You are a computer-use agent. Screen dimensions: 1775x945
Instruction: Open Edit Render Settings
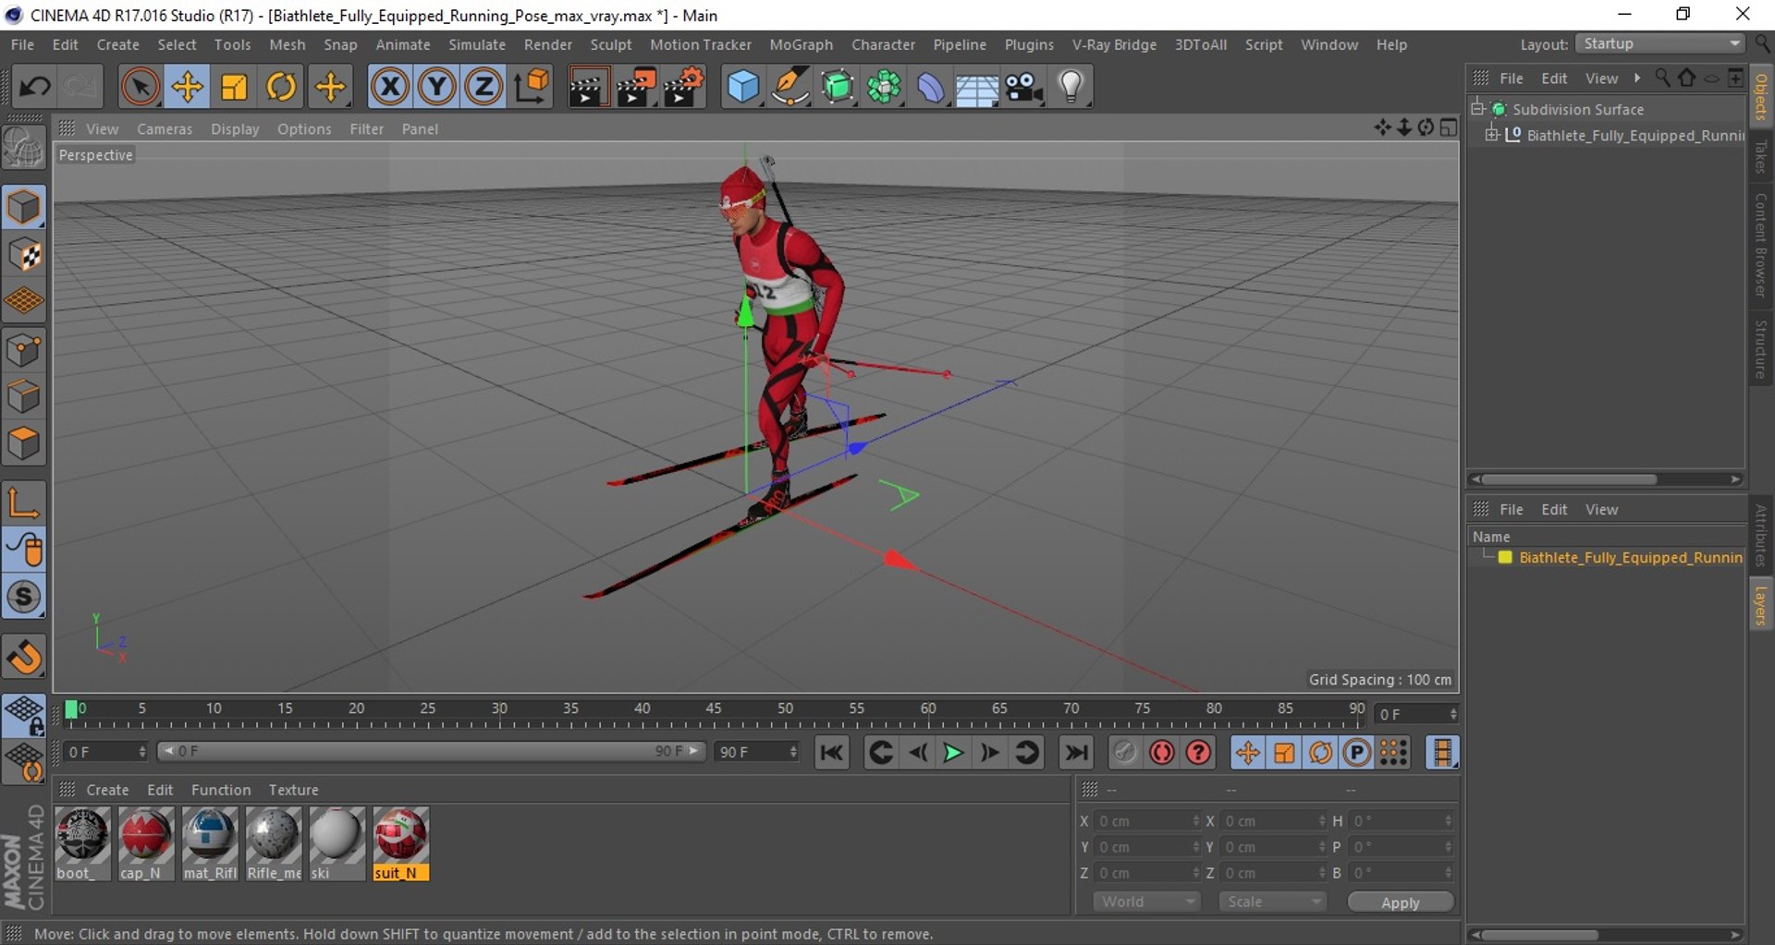[684, 87]
